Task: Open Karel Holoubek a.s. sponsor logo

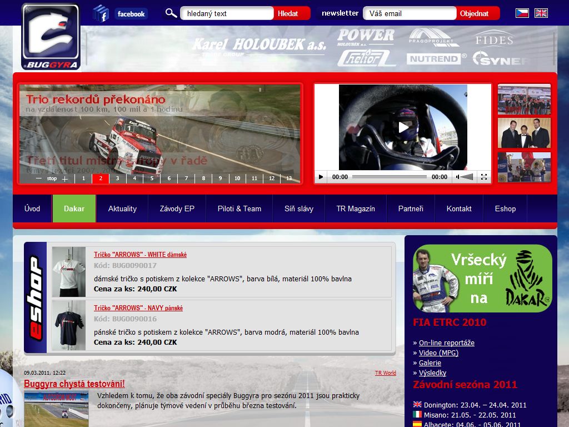Action: point(258,46)
